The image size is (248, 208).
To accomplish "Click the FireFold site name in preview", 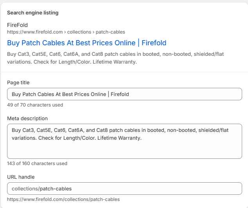I will (x=17, y=25).
